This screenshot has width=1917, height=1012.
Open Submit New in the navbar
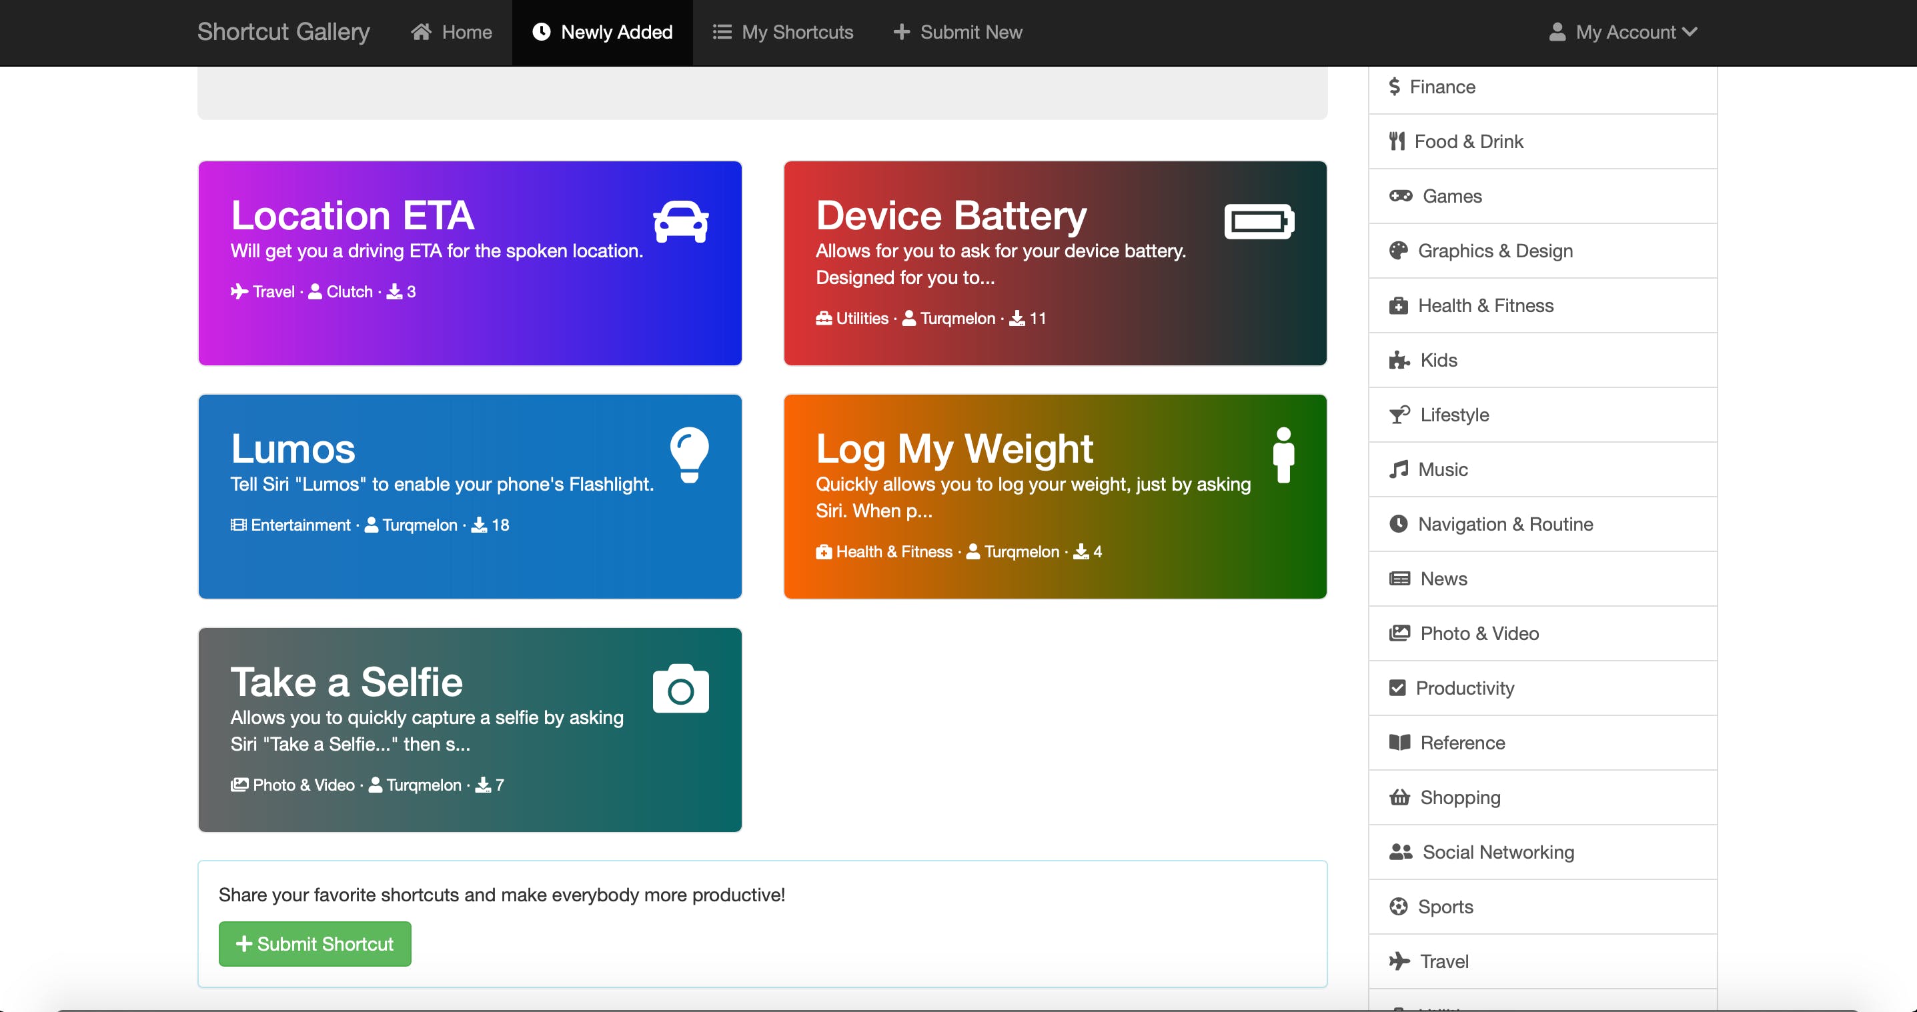[958, 32]
